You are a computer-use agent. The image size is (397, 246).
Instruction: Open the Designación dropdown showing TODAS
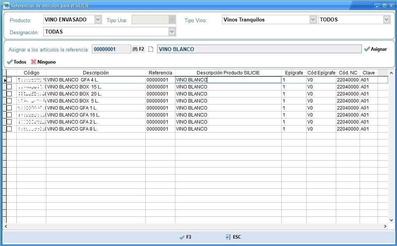click(172, 32)
